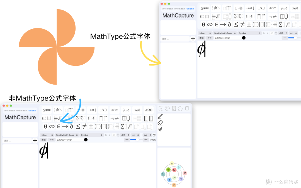301x188 pixels.
Task: Expand text dropdown in lower window
Action: [135, 135]
